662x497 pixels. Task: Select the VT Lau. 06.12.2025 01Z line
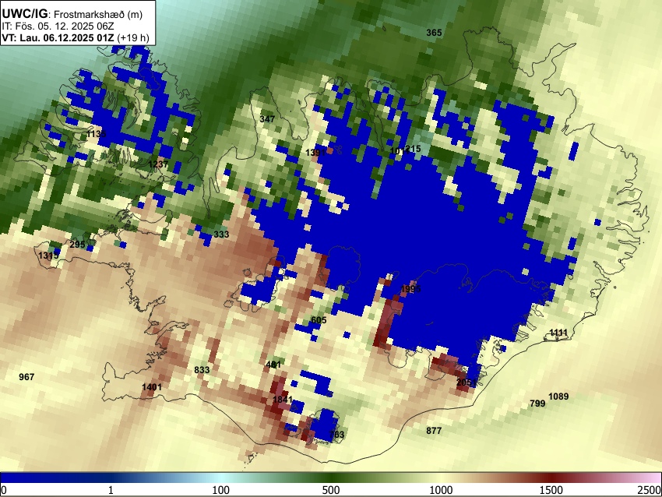click(x=75, y=37)
